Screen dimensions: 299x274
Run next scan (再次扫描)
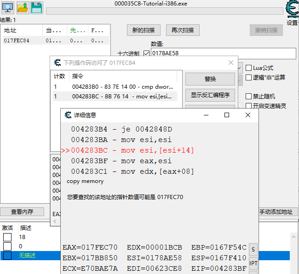point(183,30)
